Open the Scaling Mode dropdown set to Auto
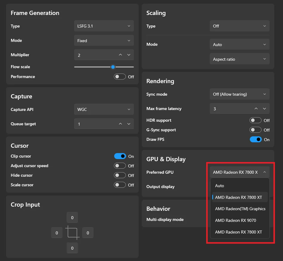 pyautogui.click(x=240, y=45)
